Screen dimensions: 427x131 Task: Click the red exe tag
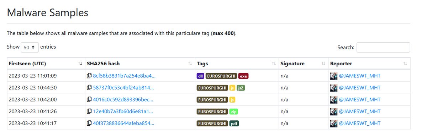pyautogui.click(x=243, y=76)
